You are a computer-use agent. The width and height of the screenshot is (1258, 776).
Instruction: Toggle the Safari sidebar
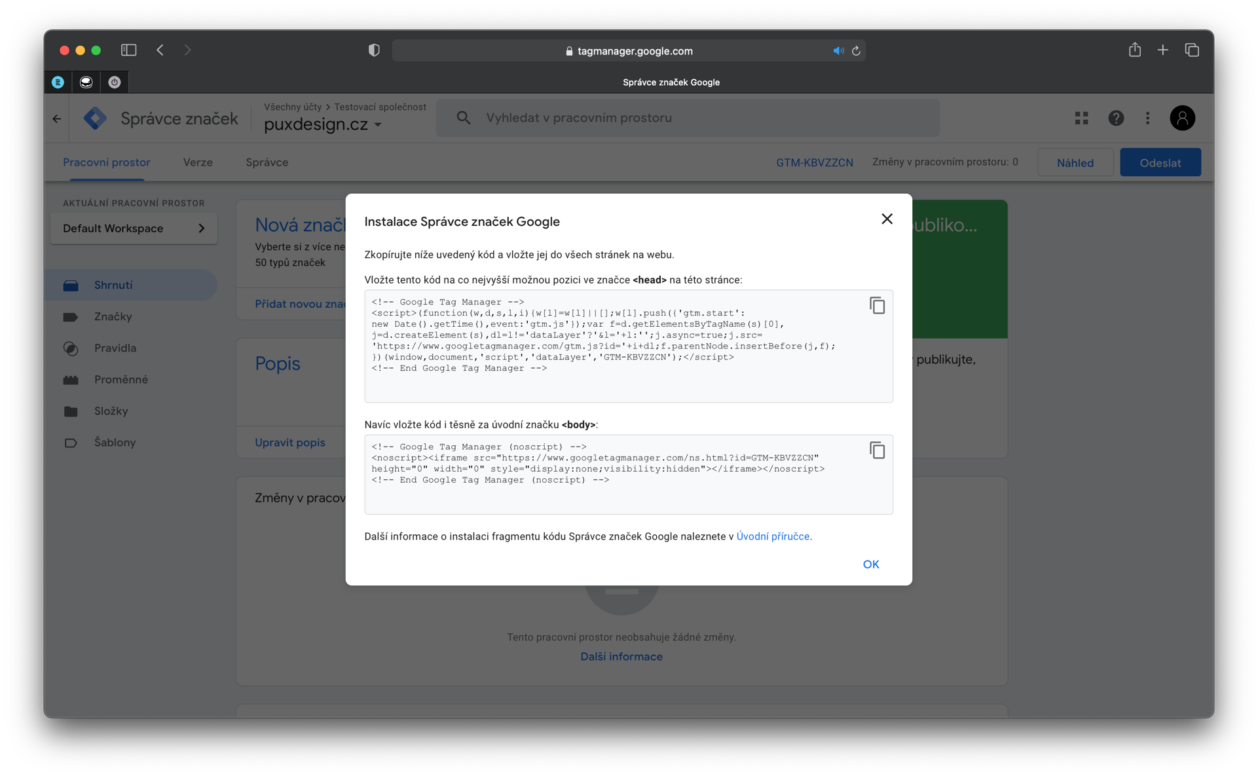[128, 50]
